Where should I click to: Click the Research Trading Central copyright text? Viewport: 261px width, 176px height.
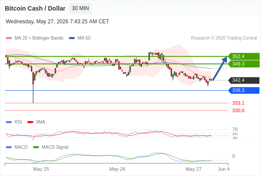pyautogui.click(x=224, y=38)
